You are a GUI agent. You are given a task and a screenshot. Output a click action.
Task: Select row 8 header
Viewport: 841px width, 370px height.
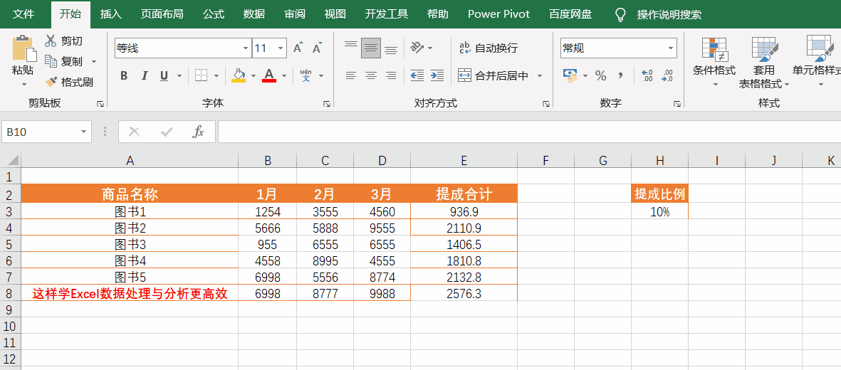pos(10,293)
